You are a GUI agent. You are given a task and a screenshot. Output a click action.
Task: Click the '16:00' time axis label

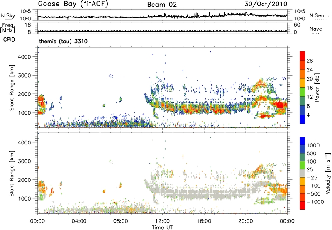pos(204,221)
